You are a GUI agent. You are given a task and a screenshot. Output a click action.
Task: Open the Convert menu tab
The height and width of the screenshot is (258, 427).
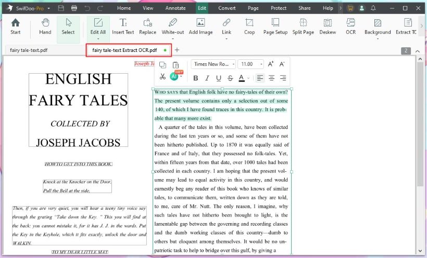[227, 8]
